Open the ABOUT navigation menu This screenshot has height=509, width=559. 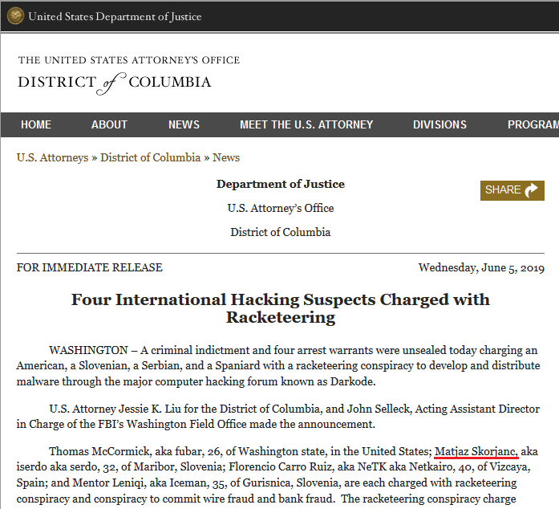[109, 124]
